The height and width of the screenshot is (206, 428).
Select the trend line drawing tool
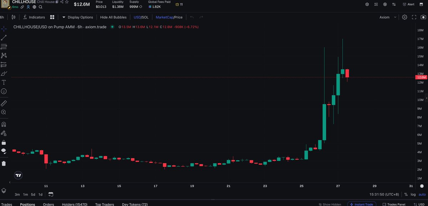coord(4,37)
